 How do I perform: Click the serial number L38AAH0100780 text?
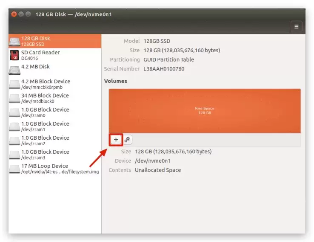point(164,69)
